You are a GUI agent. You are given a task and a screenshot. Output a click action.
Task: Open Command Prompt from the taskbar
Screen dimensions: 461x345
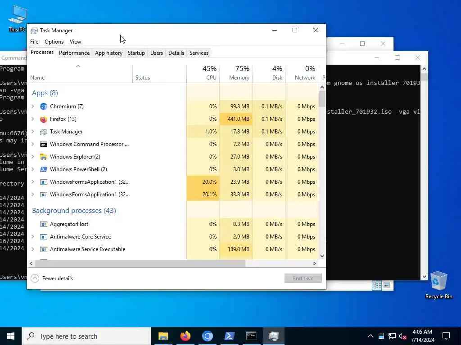[x=251, y=336]
